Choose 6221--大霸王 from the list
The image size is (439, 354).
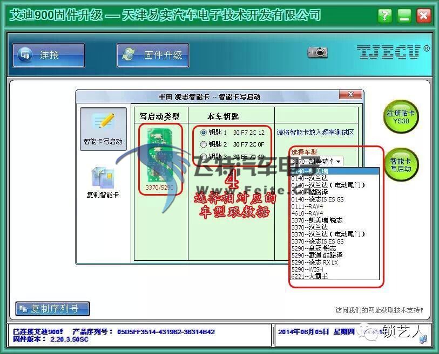(x=335, y=276)
